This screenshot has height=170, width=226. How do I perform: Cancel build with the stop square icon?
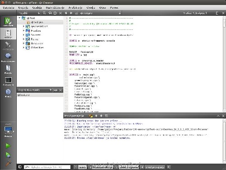pyautogui.click(x=107, y=116)
